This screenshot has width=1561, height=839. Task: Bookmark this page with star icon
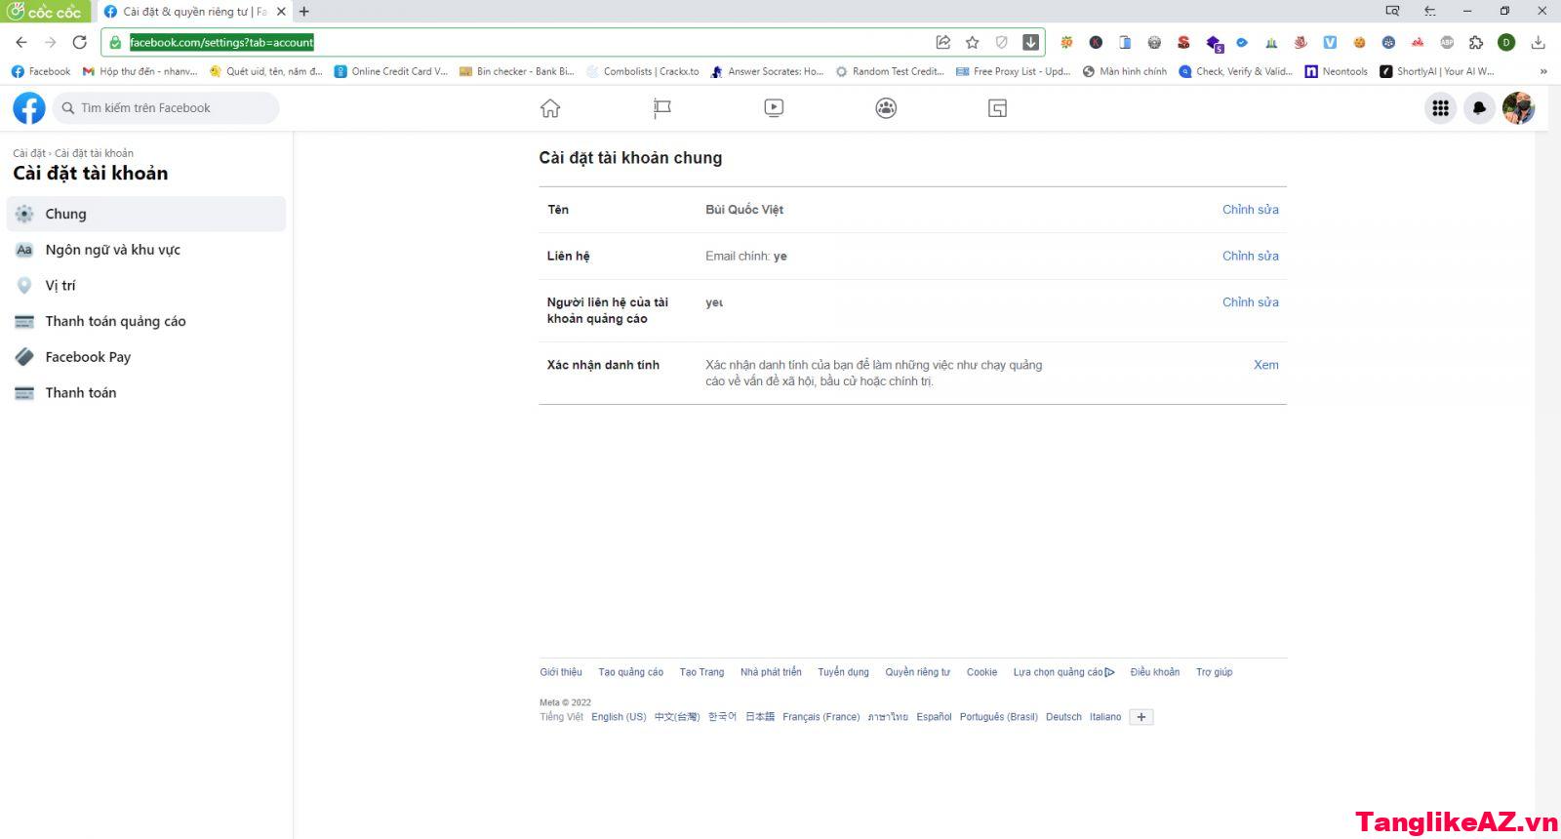click(972, 42)
